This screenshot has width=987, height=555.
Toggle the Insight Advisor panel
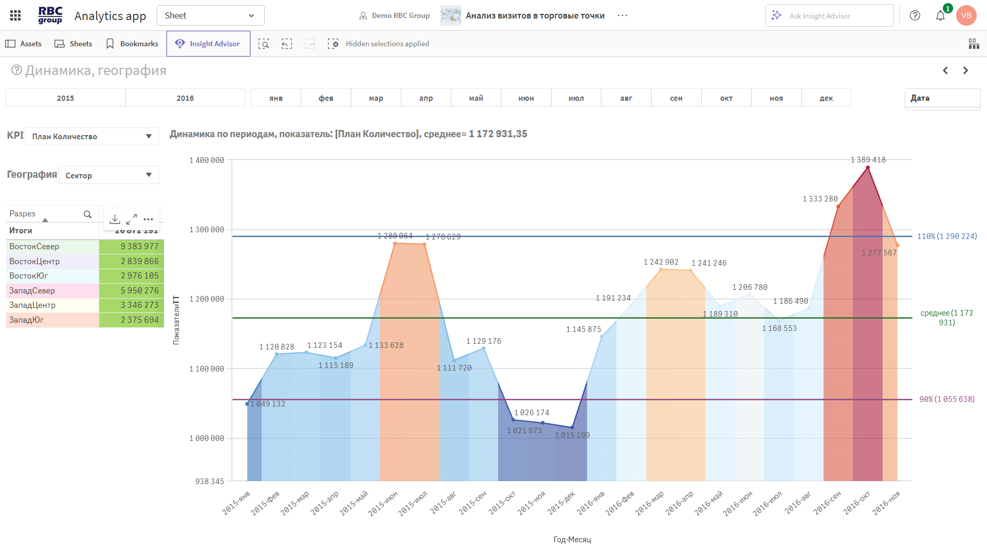[208, 44]
